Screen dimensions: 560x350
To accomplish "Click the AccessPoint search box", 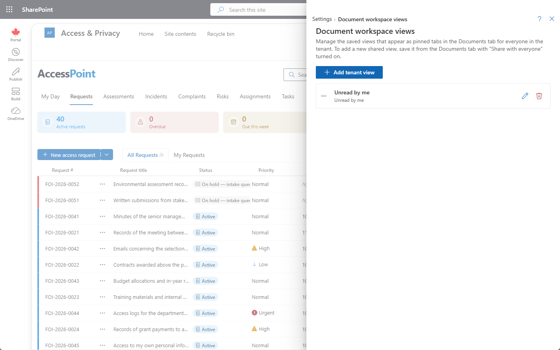I will tap(295, 75).
